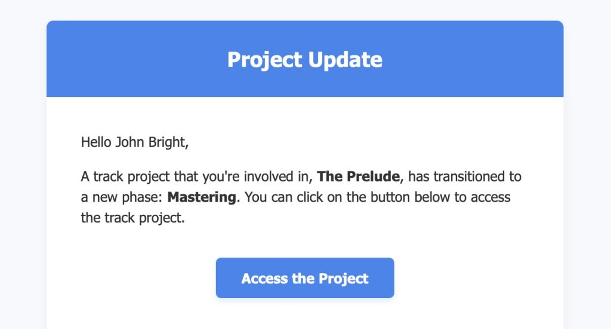Select the Project Update heading text
Viewport: 611px width, 329px height.
(x=305, y=60)
